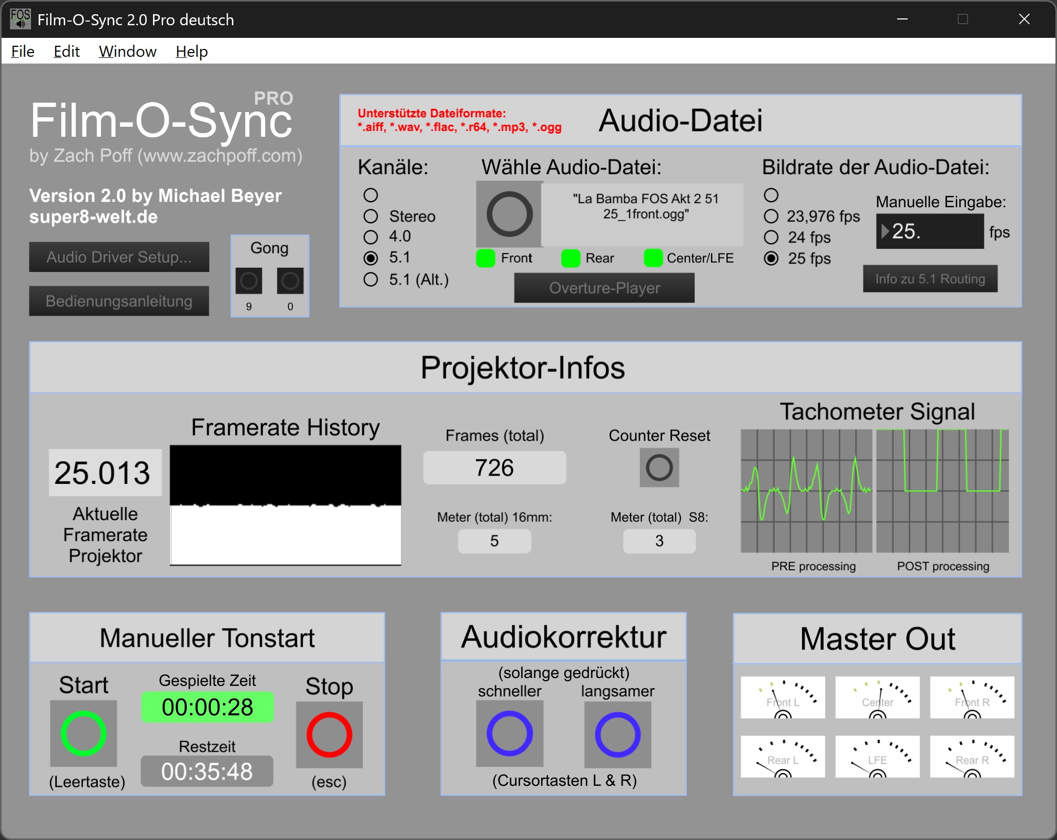1057x840 pixels.
Task: Open the Window menu
Action: [128, 52]
